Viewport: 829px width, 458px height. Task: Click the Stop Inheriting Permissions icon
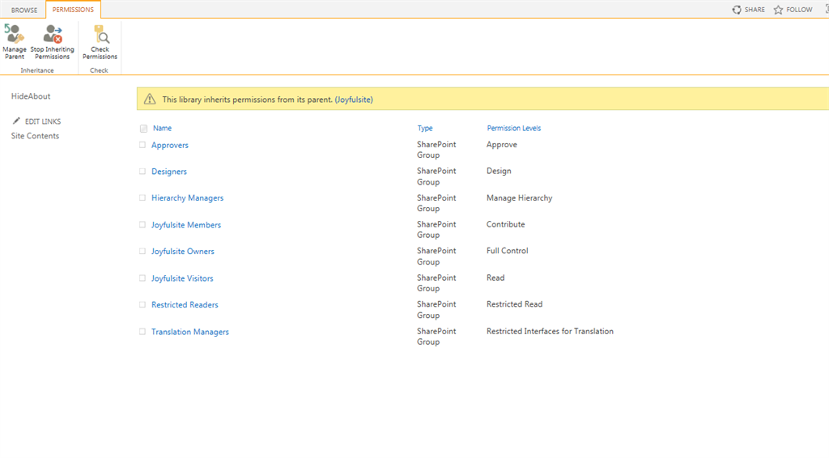(53, 34)
